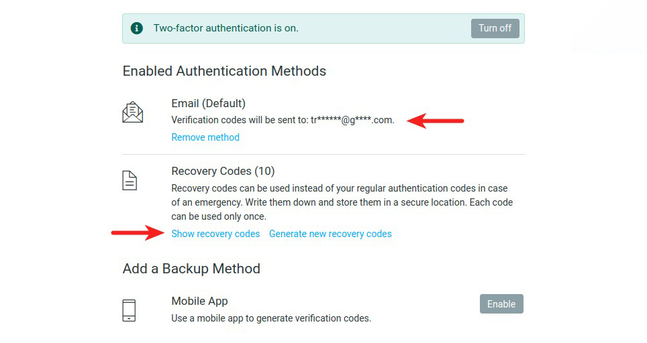Image resolution: width=647 pixels, height=343 pixels.
Task: Click the red arrow beside the email address
Action: [436, 121]
